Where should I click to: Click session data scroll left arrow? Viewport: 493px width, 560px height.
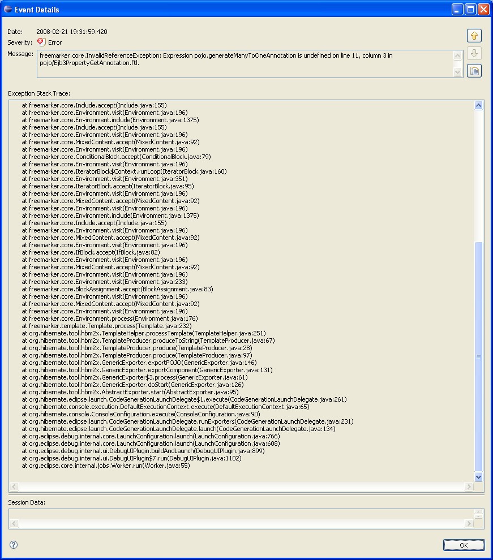[x=14, y=524]
